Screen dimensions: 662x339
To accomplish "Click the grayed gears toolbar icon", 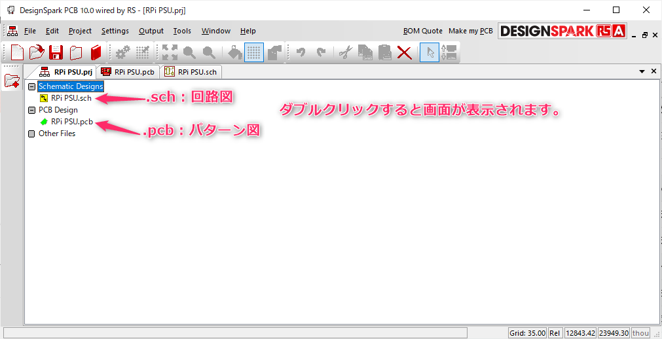I will (x=123, y=53).
